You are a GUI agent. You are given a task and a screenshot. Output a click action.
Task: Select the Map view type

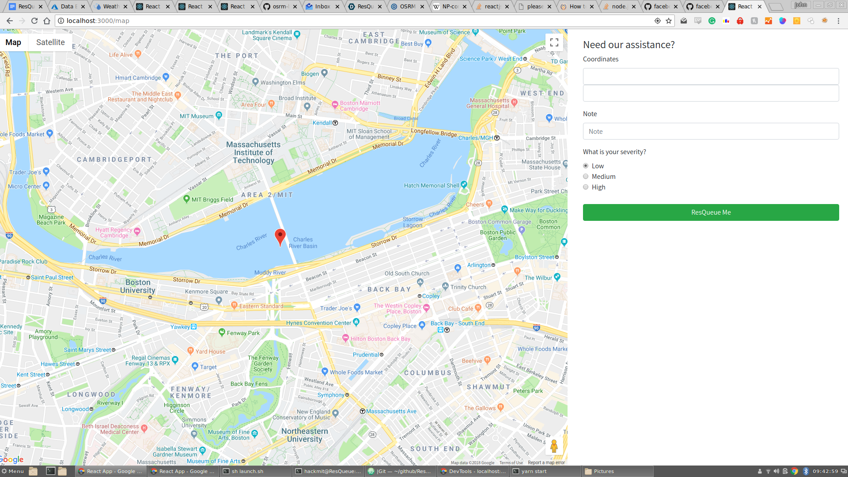13,42
